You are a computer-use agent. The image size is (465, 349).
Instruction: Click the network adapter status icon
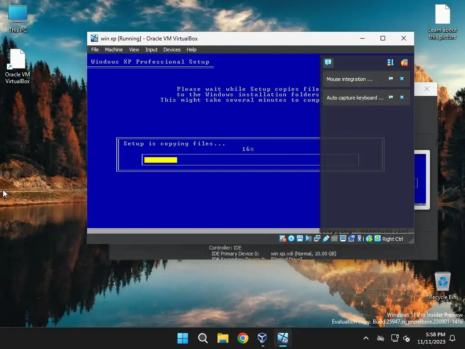[x=317, y=239]
